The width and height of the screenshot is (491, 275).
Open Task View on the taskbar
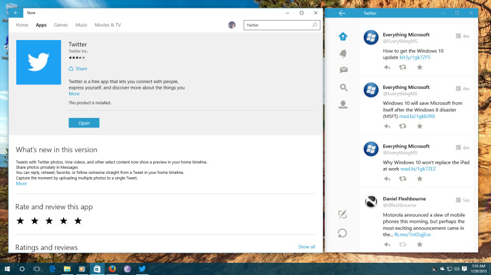(x=37, y=269)
